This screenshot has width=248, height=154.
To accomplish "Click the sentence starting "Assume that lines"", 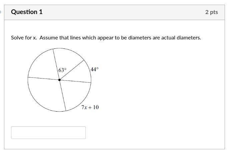I will click(x=120, y=38).
